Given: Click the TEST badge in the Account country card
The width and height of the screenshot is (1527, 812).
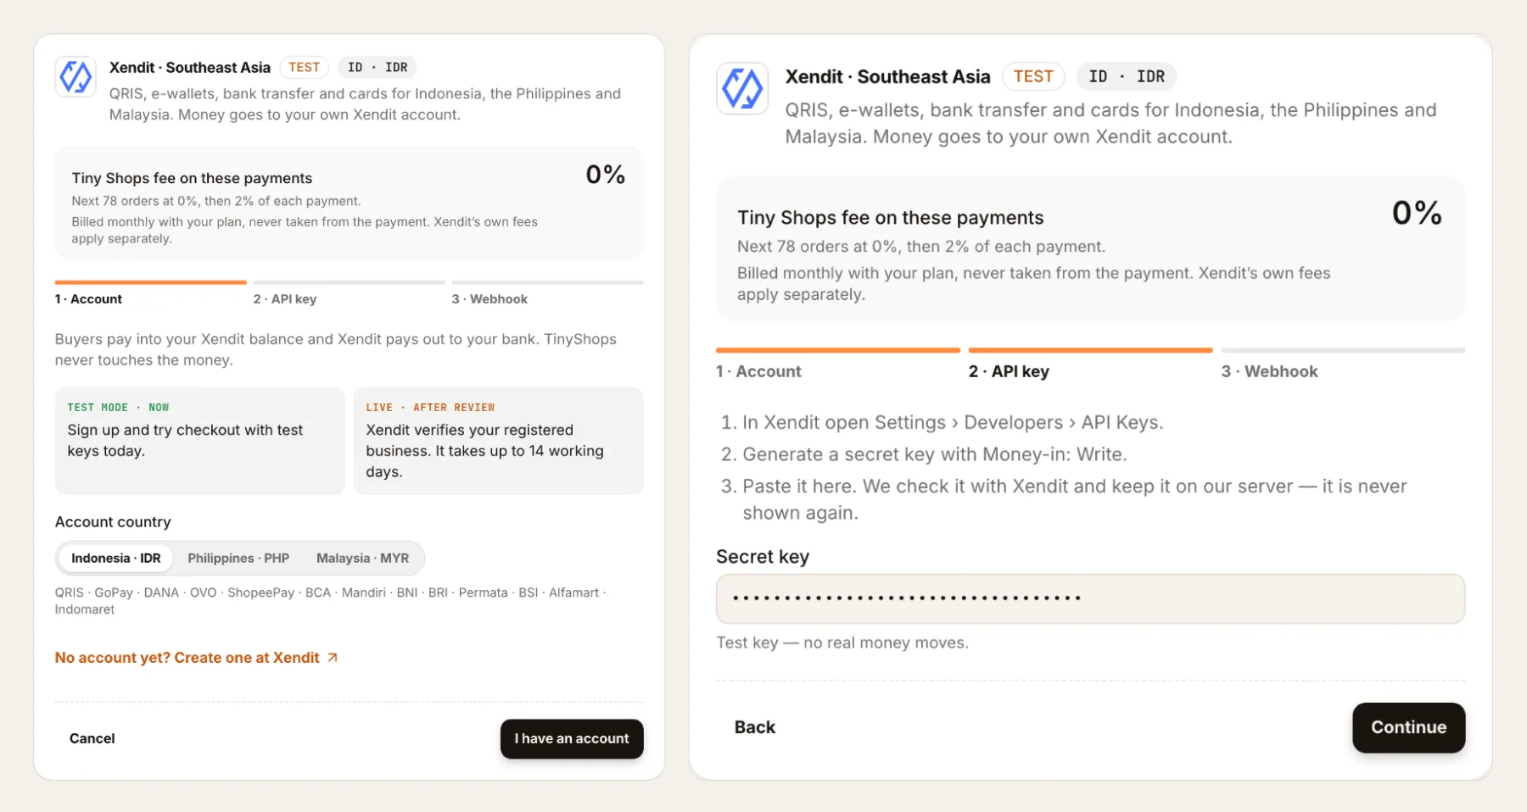Looking at the screenshot, I should tap(304, 68).
